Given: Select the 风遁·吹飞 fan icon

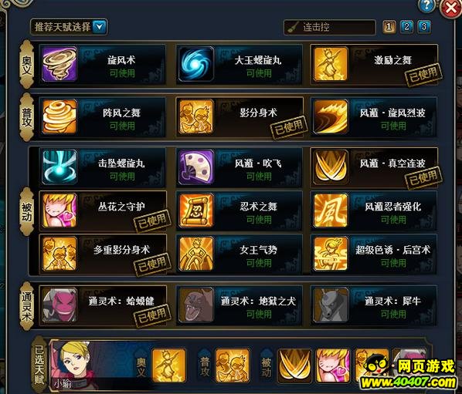Looking at the screenshot, I should tap(196, 167).
